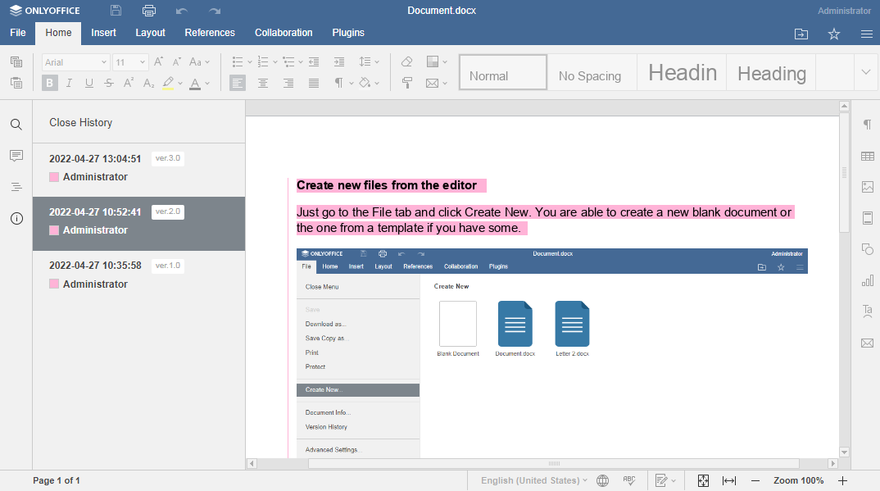Select Align Right paragraph alignment

288,83
